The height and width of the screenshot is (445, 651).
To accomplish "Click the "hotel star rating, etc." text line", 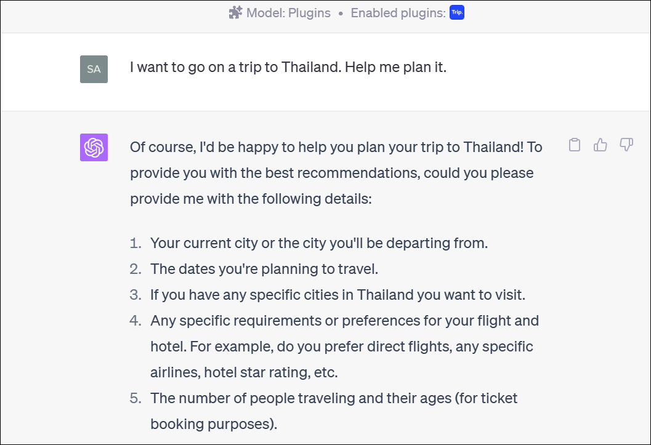I will tap(244, 372).
